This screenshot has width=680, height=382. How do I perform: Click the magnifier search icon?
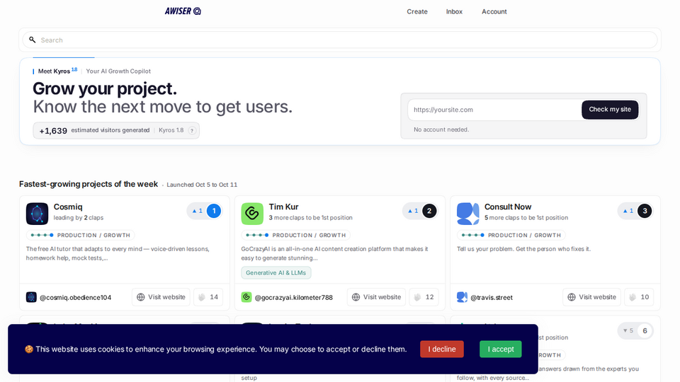(32, 40)
